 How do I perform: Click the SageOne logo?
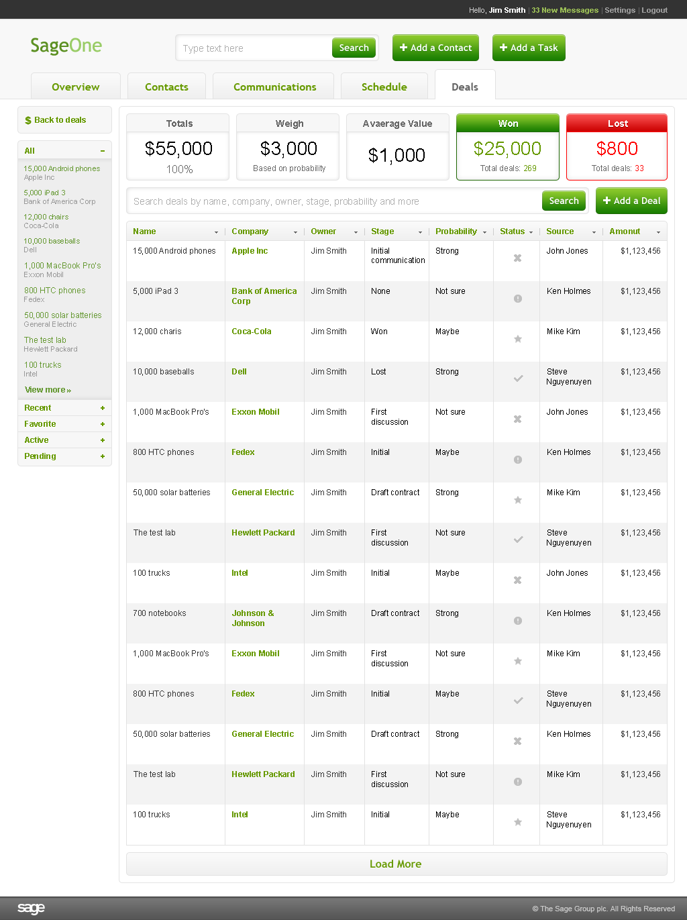coord(66,46)
